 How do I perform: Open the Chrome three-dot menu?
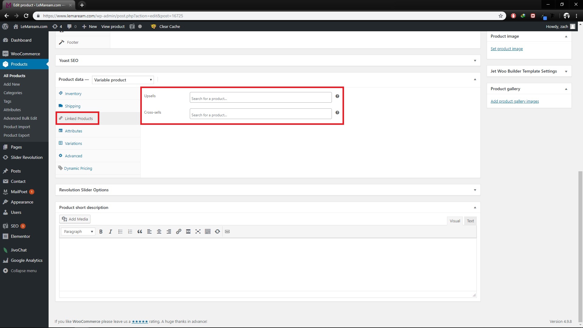(576, 16)
